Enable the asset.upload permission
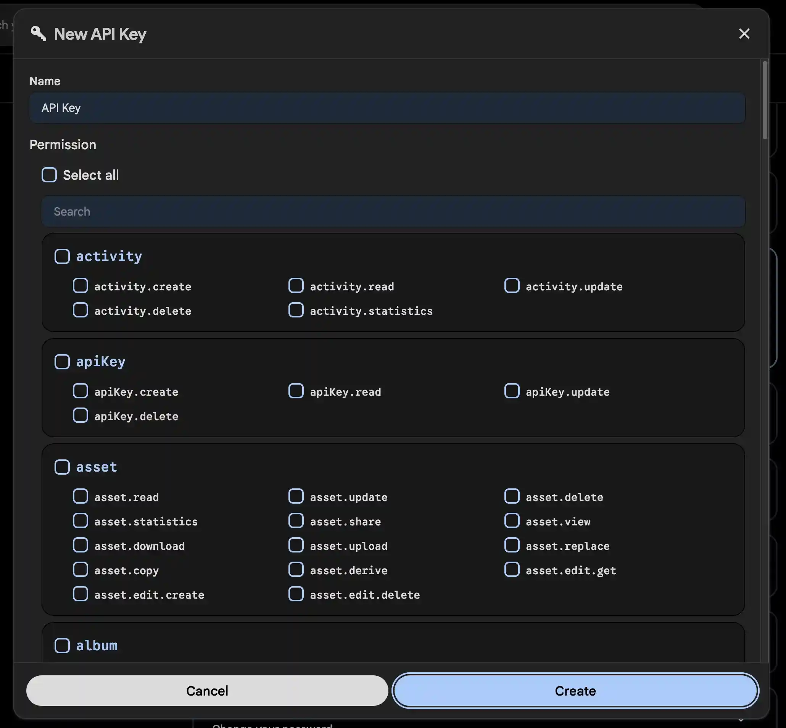786x728 pixels. (x=296, y=545)
